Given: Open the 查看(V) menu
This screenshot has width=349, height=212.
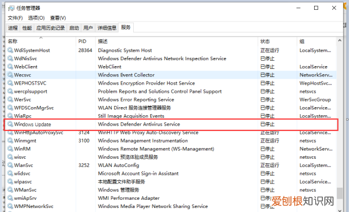Looking at the screenshot, I should (58, 18).
